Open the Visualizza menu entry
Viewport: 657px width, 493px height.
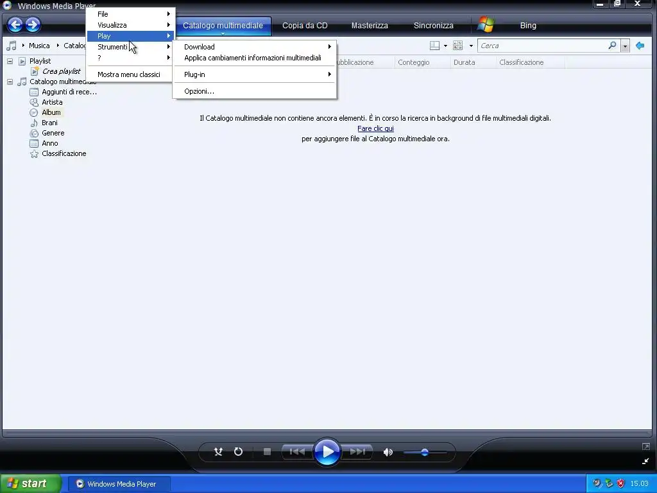pos(131,25)
